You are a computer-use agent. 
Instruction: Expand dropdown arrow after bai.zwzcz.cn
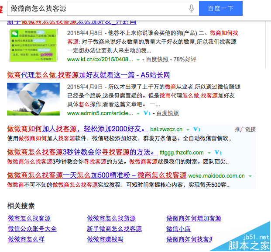coord(188,130)
